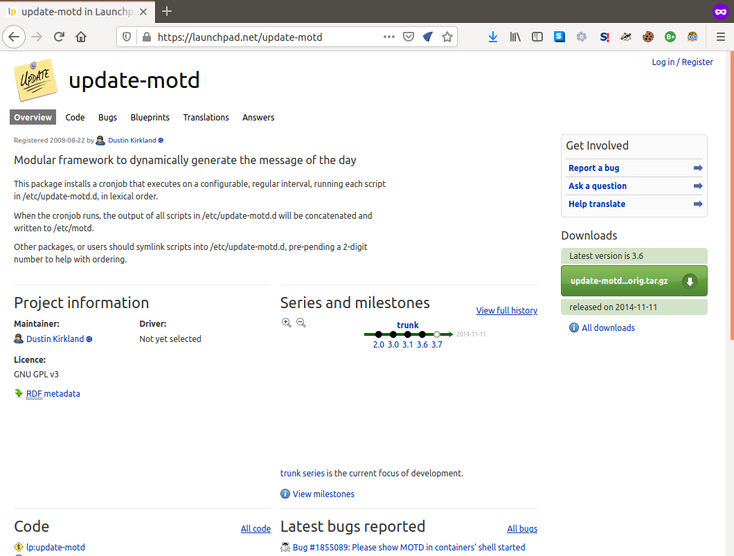Bookmark this page with the star icon
The image size is (734, 556).
[x=447, y=37]
